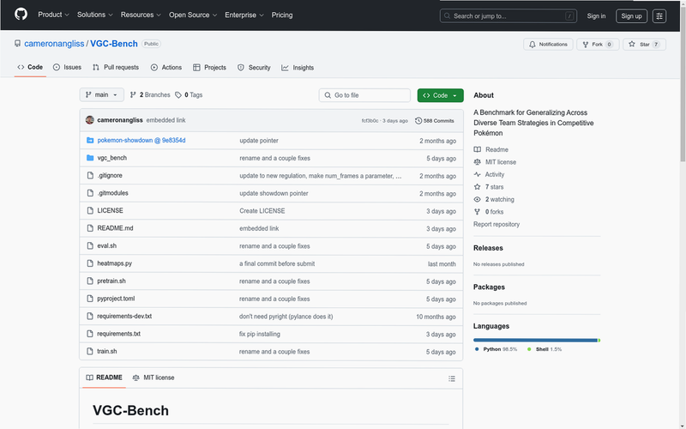The height and width of the screenshot is (429, 686).
Task: Open the Security tab
Action: pyautogui.click(x=254, y=68)
